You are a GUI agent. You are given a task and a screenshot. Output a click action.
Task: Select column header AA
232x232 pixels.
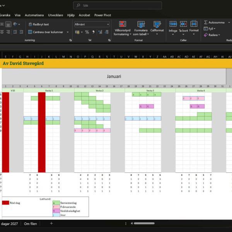[x=165, y=57]
